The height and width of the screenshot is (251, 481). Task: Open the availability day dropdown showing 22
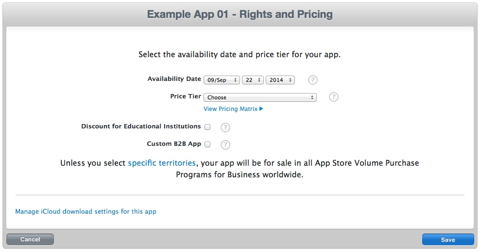tap(253, 80)
